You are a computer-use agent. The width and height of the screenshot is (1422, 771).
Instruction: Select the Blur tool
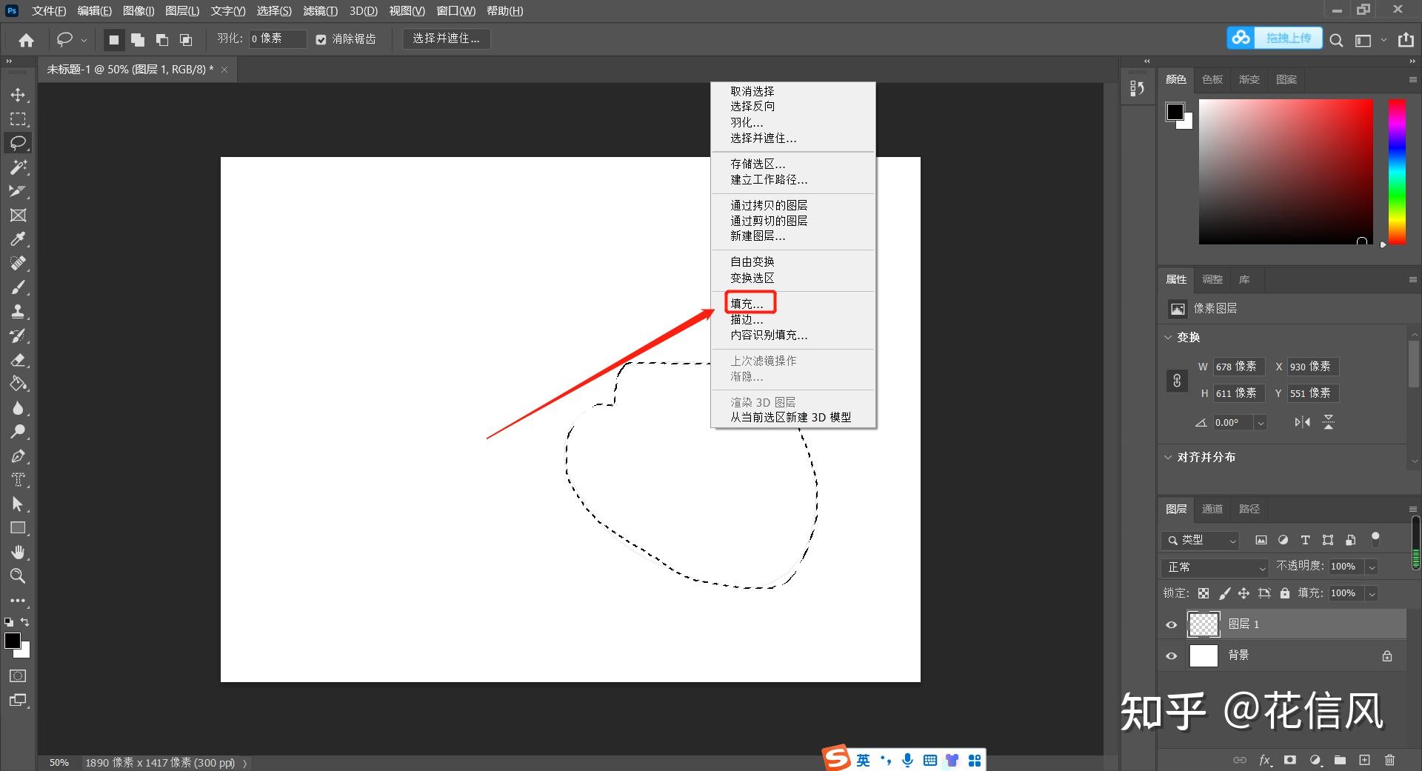coord(18,408)
